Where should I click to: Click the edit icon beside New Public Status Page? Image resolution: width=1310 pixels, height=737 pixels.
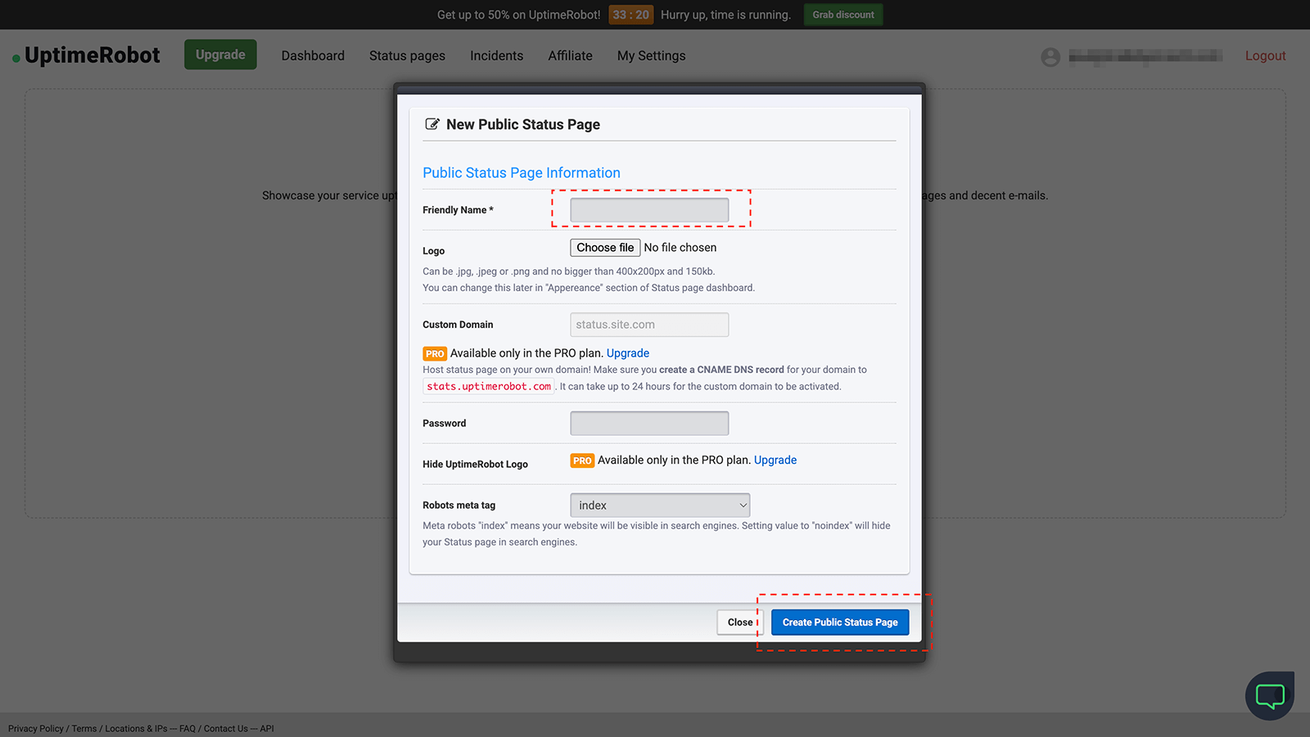click(x=432, y=124)
